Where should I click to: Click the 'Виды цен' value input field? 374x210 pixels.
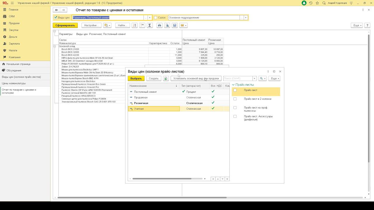coord(108,17)
